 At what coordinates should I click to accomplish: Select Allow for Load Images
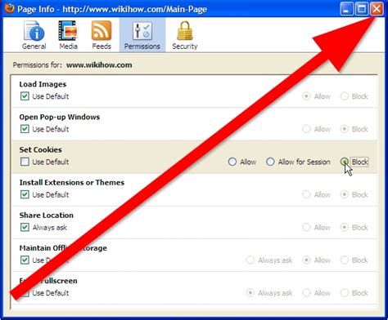pos(306,96)
